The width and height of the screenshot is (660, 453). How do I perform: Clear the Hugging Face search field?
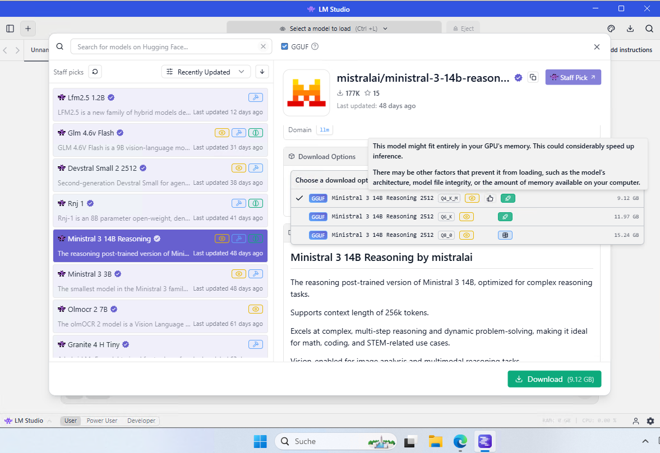[x=263, y=47]
